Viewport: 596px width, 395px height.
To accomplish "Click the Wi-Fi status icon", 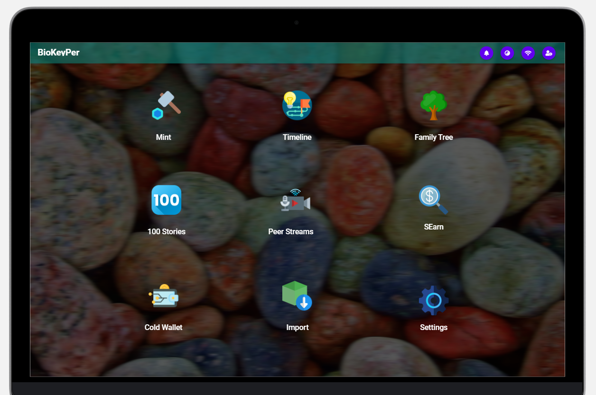I will 528,53.
